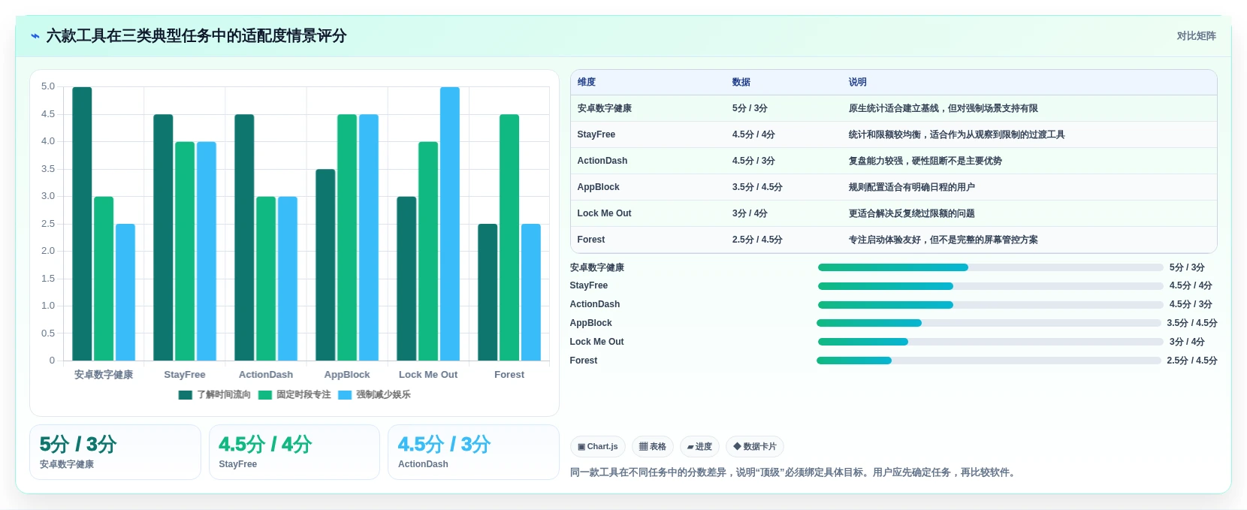This screenshot has height=510, width=1247.
Task: Click the dark green AppBlock chart bar
Action: tap(325, 265)
